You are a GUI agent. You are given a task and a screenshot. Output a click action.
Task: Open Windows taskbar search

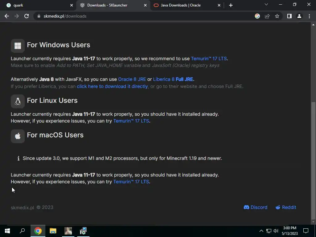22,231
